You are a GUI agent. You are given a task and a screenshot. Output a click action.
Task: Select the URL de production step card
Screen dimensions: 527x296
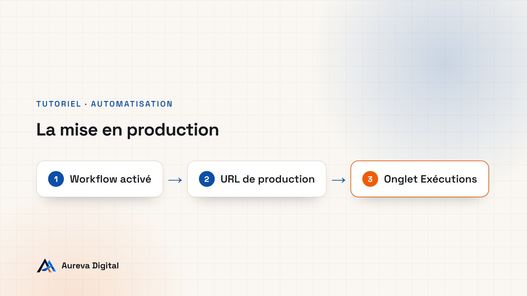point(257,179)
